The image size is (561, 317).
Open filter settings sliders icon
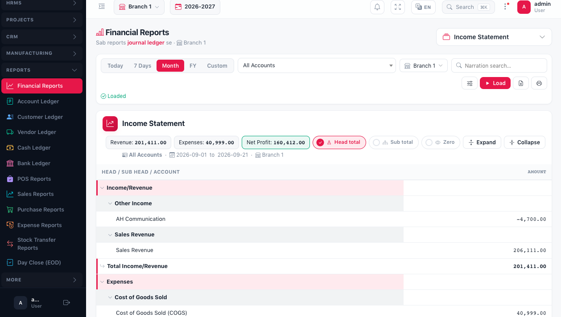point(470,83)
